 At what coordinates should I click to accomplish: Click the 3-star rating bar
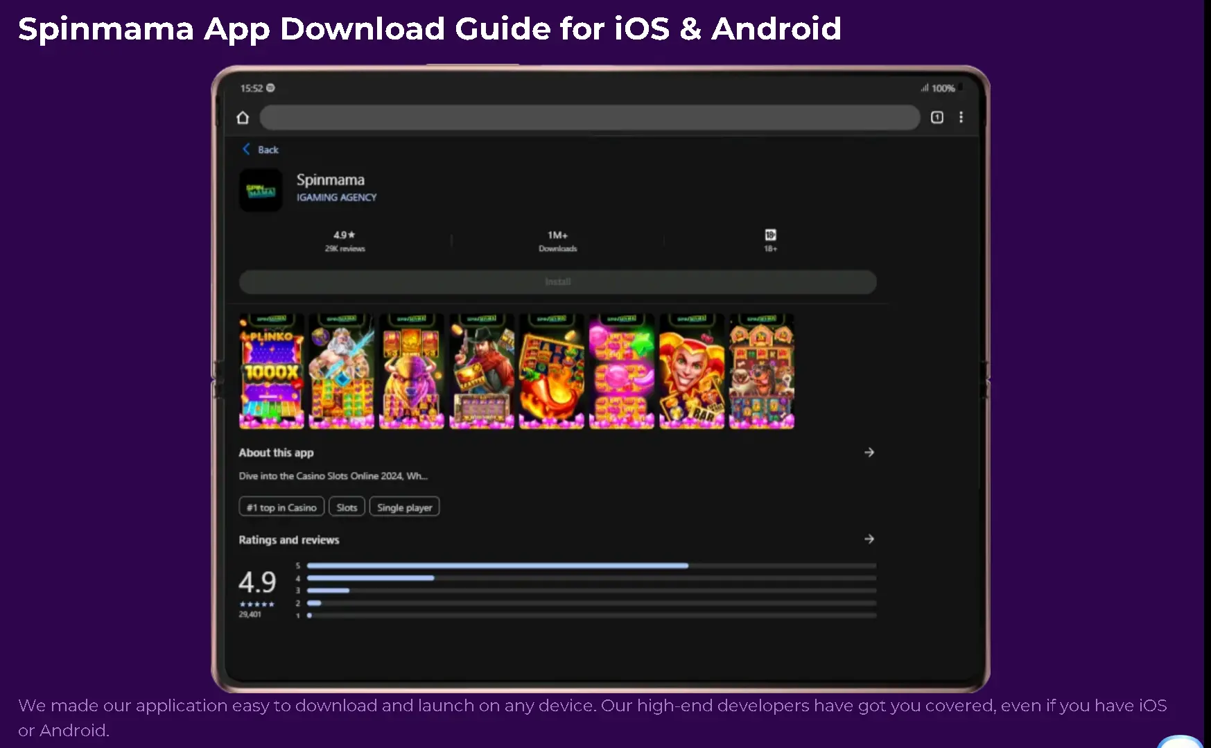coord(591,591)
